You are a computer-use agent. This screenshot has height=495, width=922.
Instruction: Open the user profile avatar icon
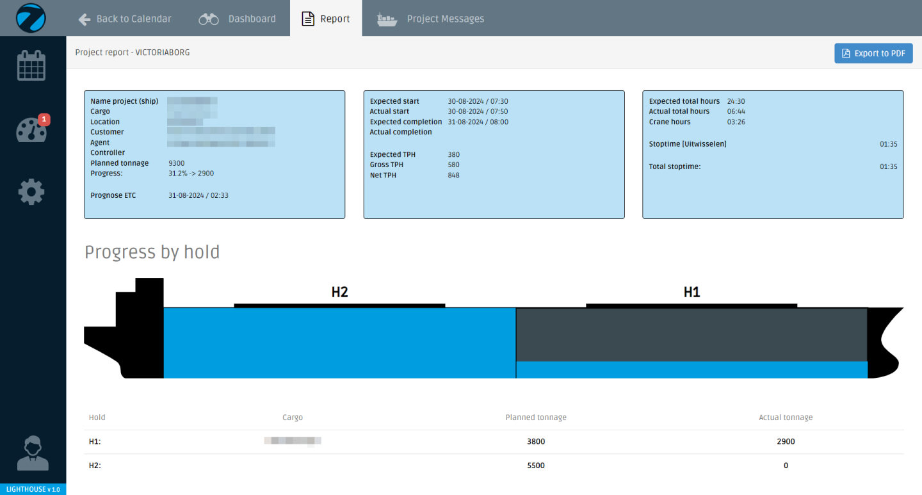tap(32, 453)
